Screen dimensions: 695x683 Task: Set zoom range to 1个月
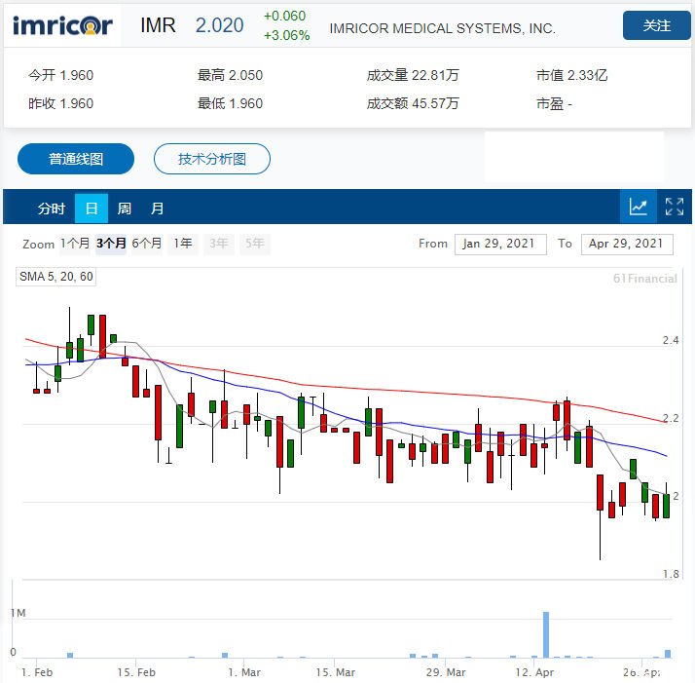[x=75, y=244]
